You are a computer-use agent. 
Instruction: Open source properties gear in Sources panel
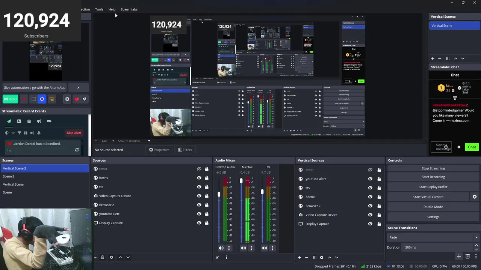(x=111, y=257)
